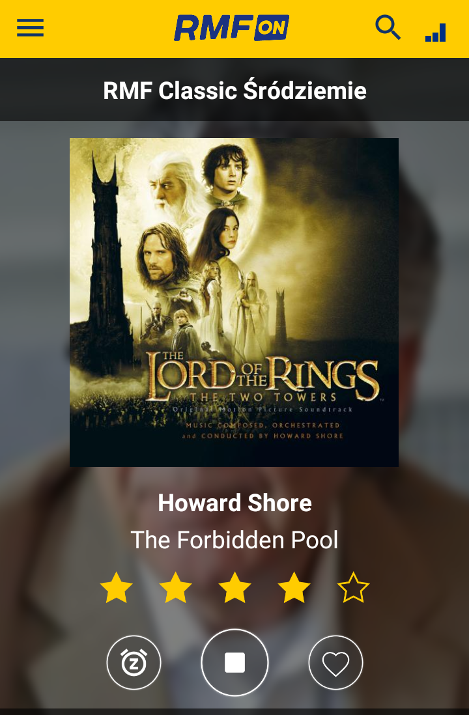Viewport: 469px width, 715px height.
Task: Set the sleep timer alarm icon
Action: [134, 662]
